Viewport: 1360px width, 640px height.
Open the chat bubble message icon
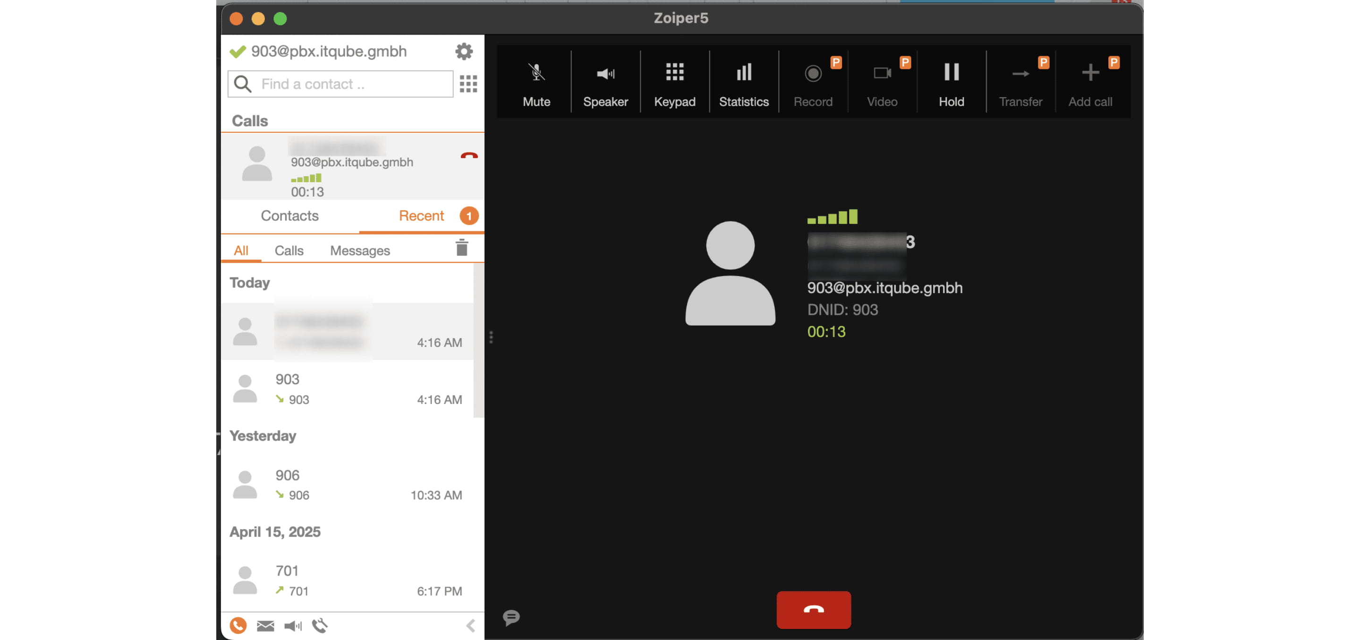tap(511, 617)
